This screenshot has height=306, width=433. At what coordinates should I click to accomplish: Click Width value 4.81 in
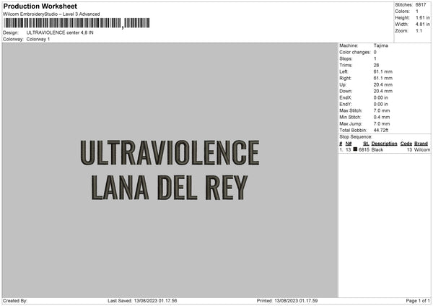click(x=423, y=25)
